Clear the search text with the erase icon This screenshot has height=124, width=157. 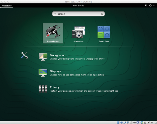point(102,14)
